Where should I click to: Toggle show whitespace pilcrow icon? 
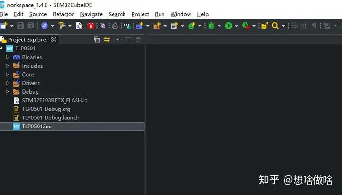coord(314,26)
